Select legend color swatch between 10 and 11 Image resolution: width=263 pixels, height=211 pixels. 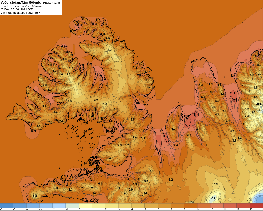pos(217,205)
